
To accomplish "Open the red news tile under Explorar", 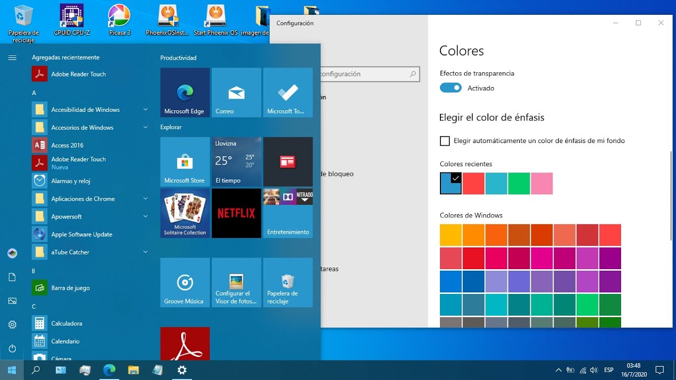I will tap(288, 161).
